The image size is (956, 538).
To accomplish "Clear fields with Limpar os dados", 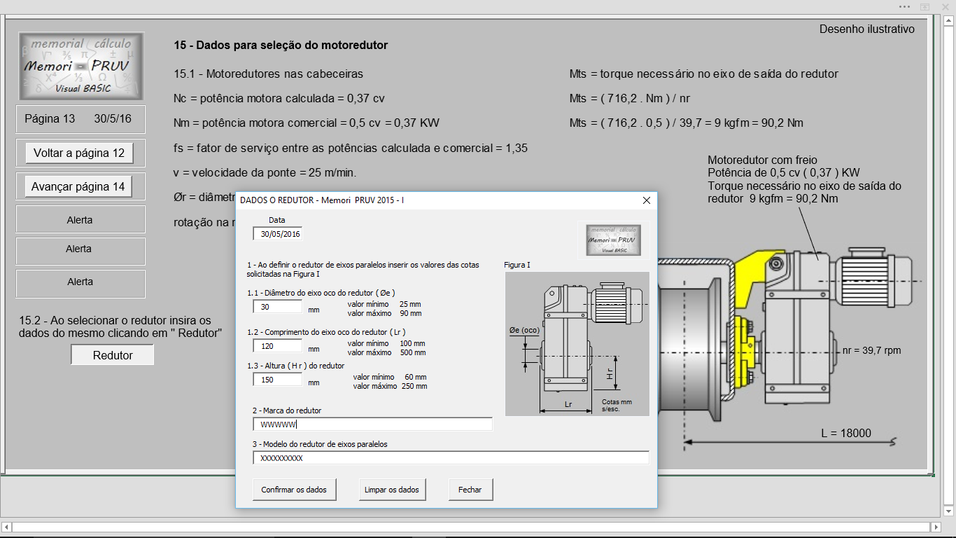I will point(392,490).
